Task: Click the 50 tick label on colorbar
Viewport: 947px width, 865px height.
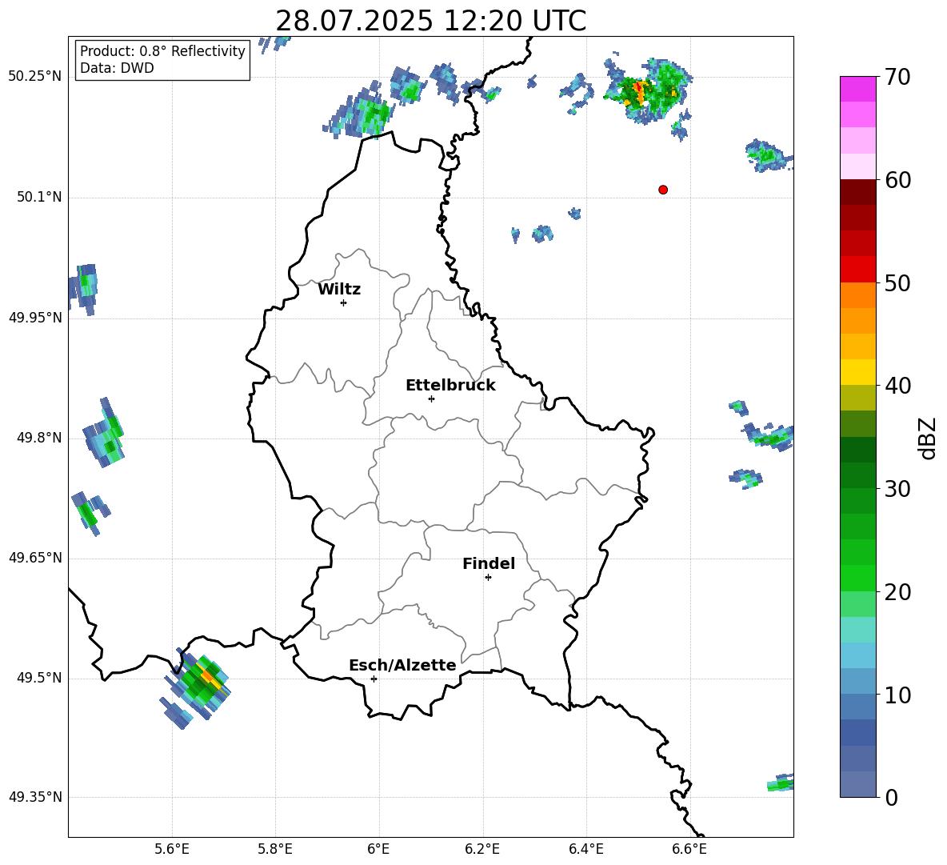Action: point(897,283)
